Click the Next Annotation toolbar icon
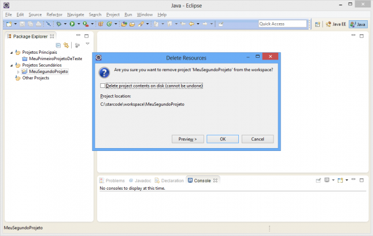 click(x=156, y=24)
